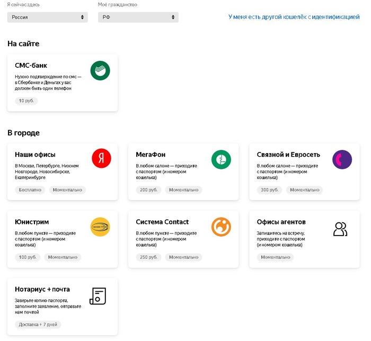Open the current country dropdown showing Россия

coord(48,17)
